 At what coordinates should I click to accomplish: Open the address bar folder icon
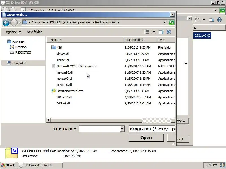(25, 22)
